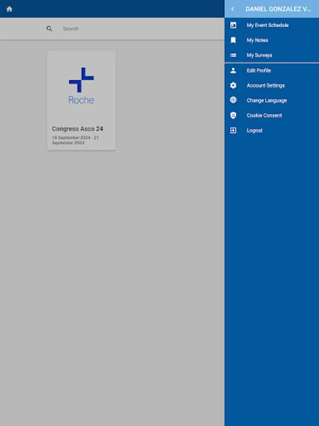The width and height of the screenshot is (319, 426).
Task: Open Account Settings
Action: coord(266,85)
